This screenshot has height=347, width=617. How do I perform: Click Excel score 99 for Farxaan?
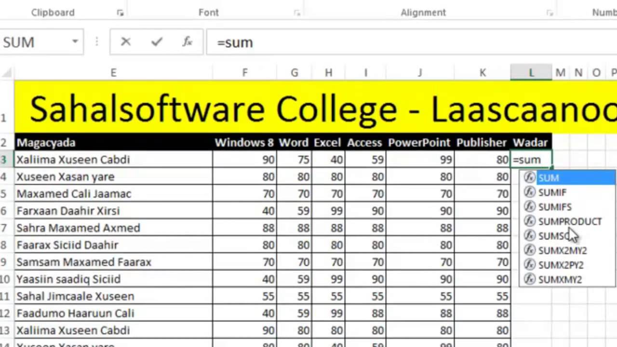coord(328,211)
